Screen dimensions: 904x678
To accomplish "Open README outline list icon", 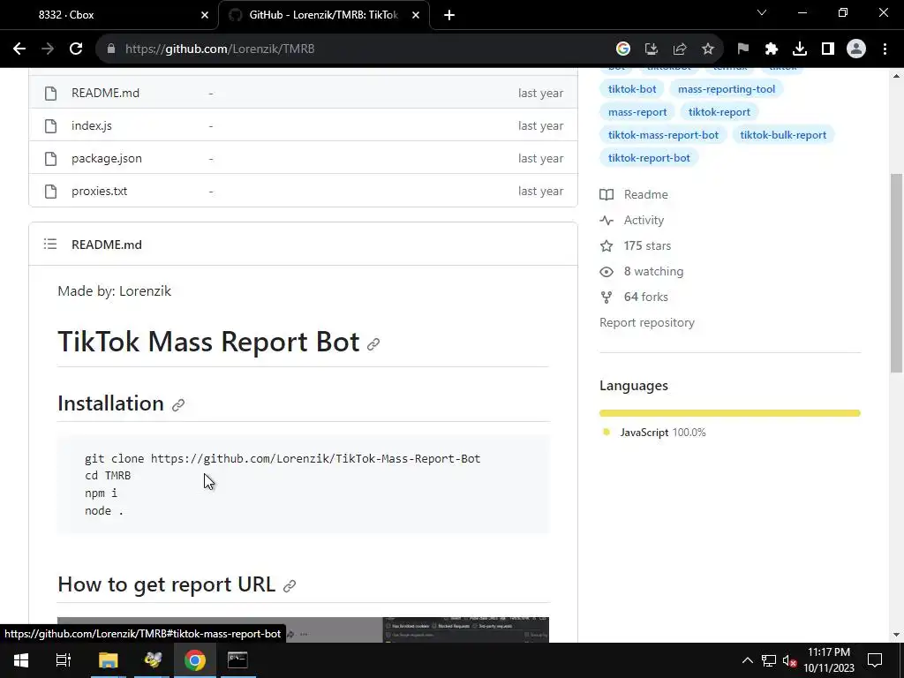I will [50, 244].
